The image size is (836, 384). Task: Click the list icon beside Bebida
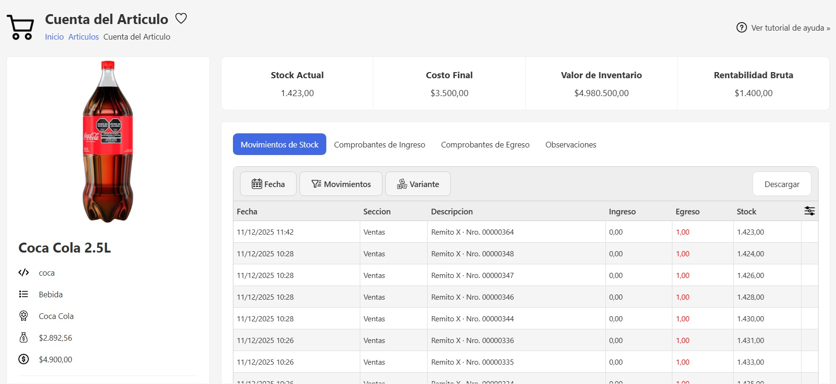(x=24, y=294)
